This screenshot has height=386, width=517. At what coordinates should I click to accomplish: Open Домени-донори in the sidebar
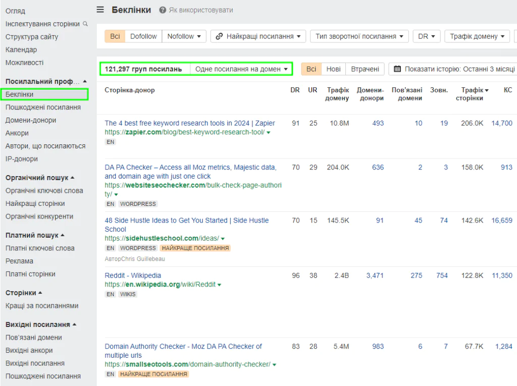point(31,120)
